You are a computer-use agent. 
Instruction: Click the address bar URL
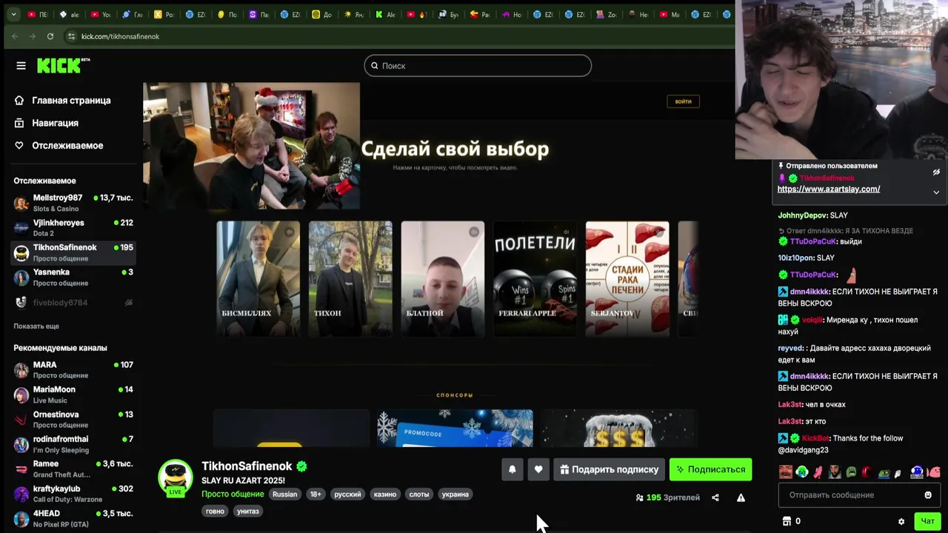click(120, 36)
